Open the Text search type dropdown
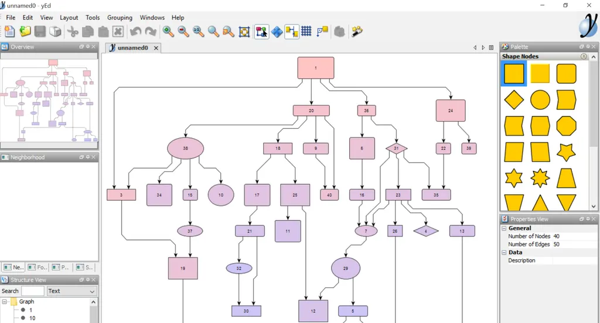Image resolution: width=600 pixels, height=323 pixels. (71, 291)
